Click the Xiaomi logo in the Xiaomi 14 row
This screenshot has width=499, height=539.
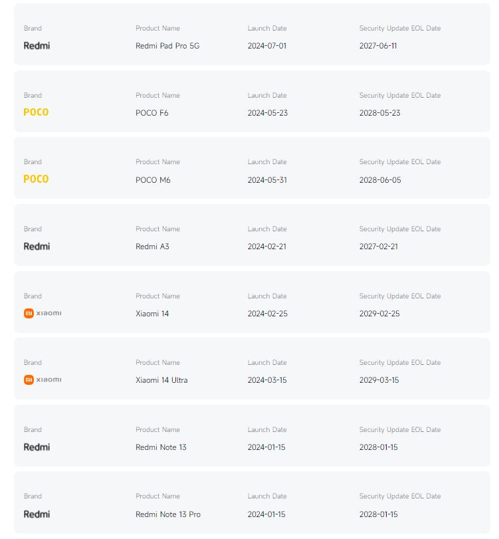[43, 313]
